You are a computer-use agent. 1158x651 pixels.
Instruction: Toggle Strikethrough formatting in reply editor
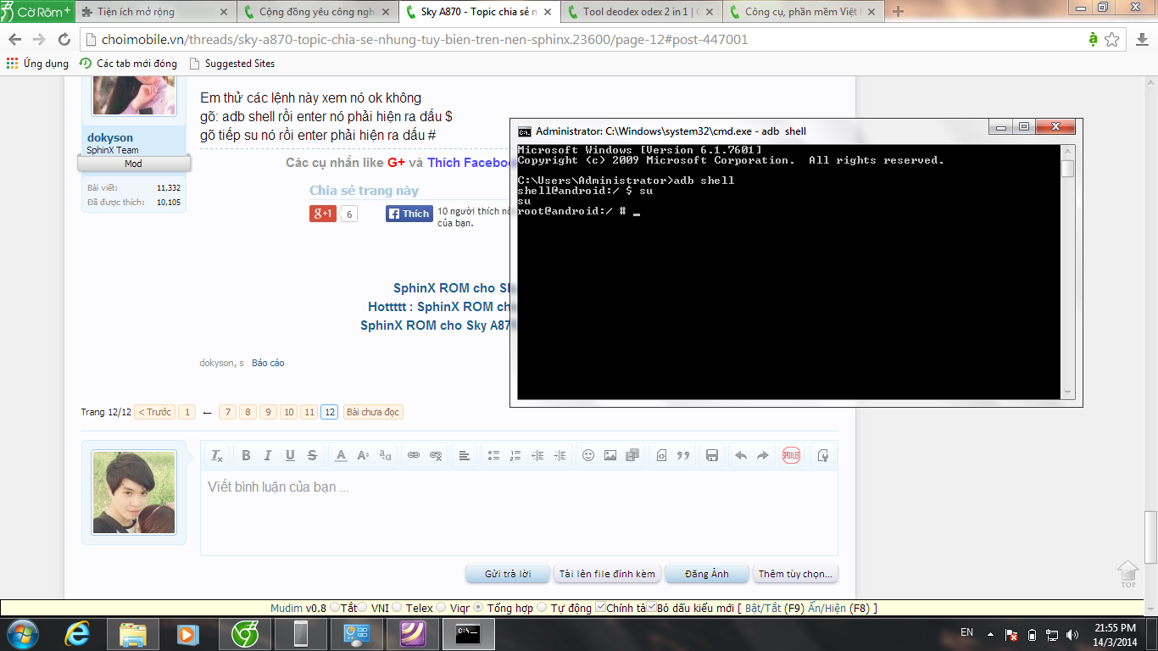tap(312, 455)
